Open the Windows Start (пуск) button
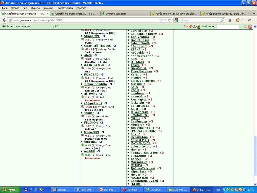Image resolution: width=257 pixels, height=193 pixels. [10, 190]
